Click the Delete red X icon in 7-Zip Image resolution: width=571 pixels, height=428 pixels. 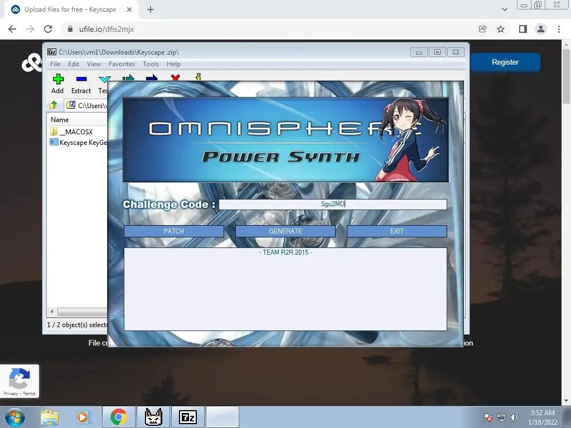coord(175,77)
